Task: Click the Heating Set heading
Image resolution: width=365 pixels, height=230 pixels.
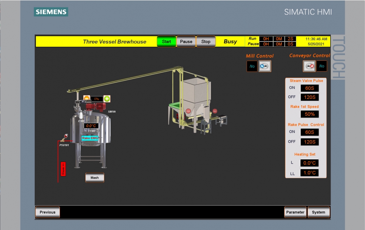Action: (305, 154)
